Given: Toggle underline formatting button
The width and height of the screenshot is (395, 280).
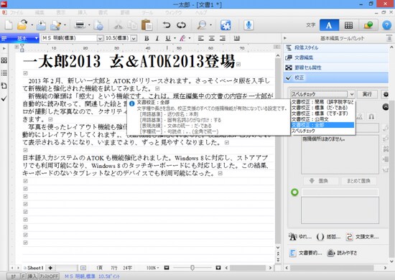Looking at the screenshot, I should [x=168, y=38].
